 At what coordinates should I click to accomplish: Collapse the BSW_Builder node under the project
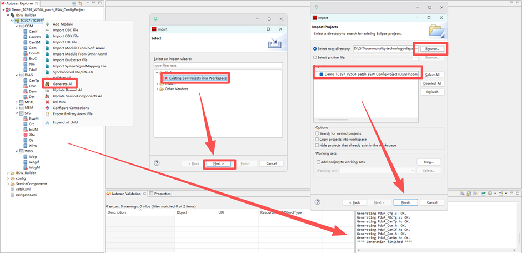8,15
